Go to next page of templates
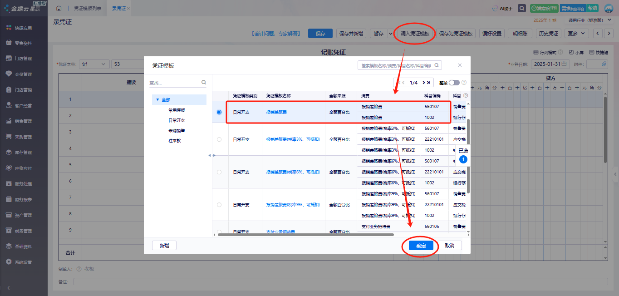Image resolution: width=619 pixels, height=296 pixels. tap(423, 83)
